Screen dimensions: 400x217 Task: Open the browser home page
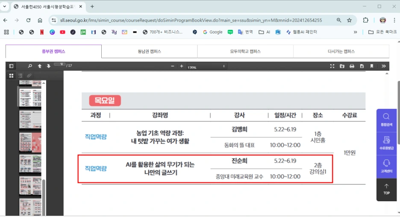[x=40, y=20]
